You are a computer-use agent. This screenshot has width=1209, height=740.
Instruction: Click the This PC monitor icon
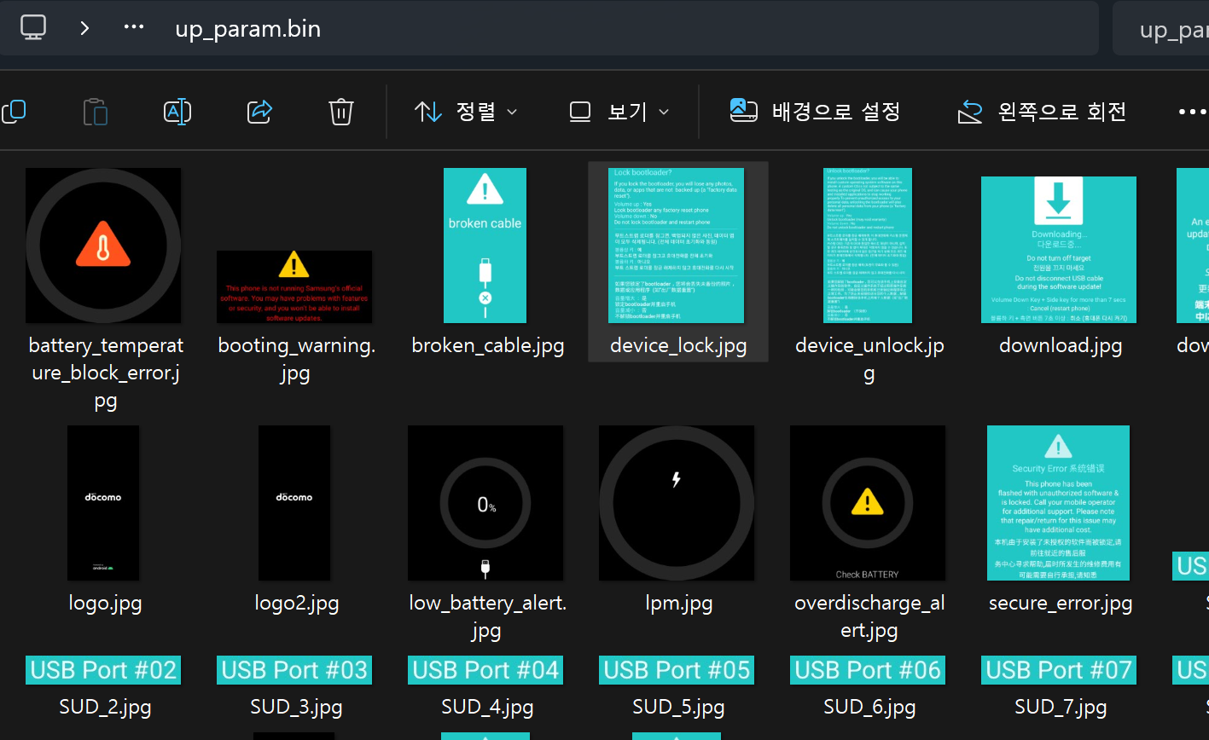point(33,27)
